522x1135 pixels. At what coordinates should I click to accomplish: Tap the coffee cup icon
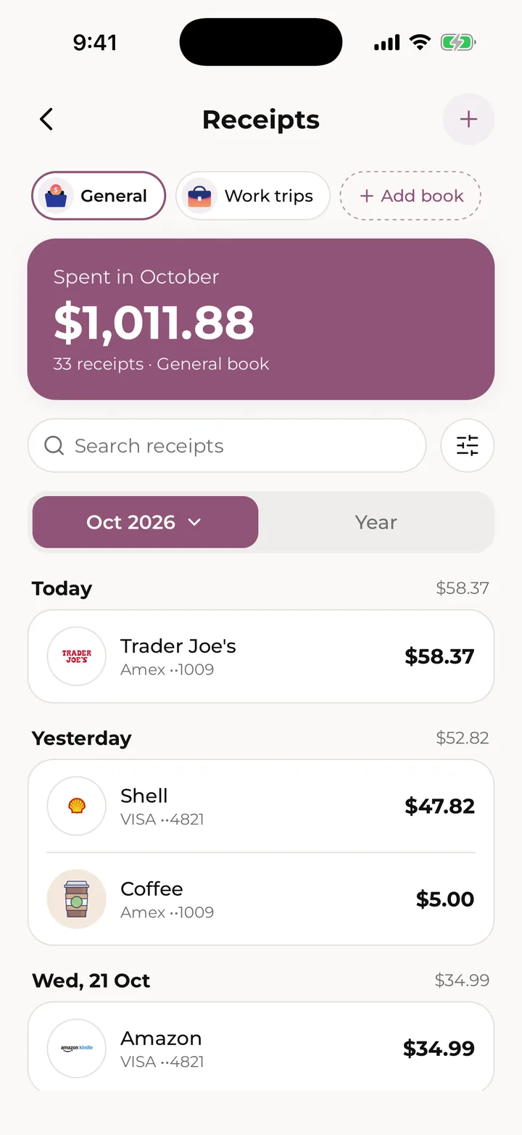pos(77,899)
